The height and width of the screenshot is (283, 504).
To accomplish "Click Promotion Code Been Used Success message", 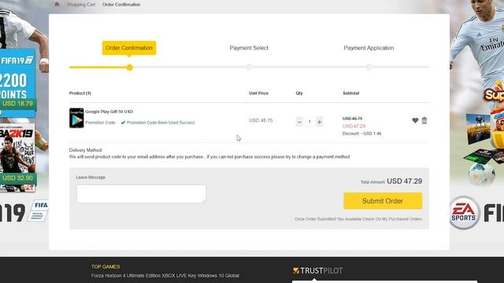I will [x=161, y=123].
